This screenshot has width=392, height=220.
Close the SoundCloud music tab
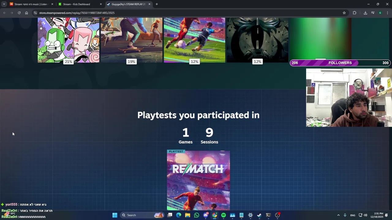(52, 4)
